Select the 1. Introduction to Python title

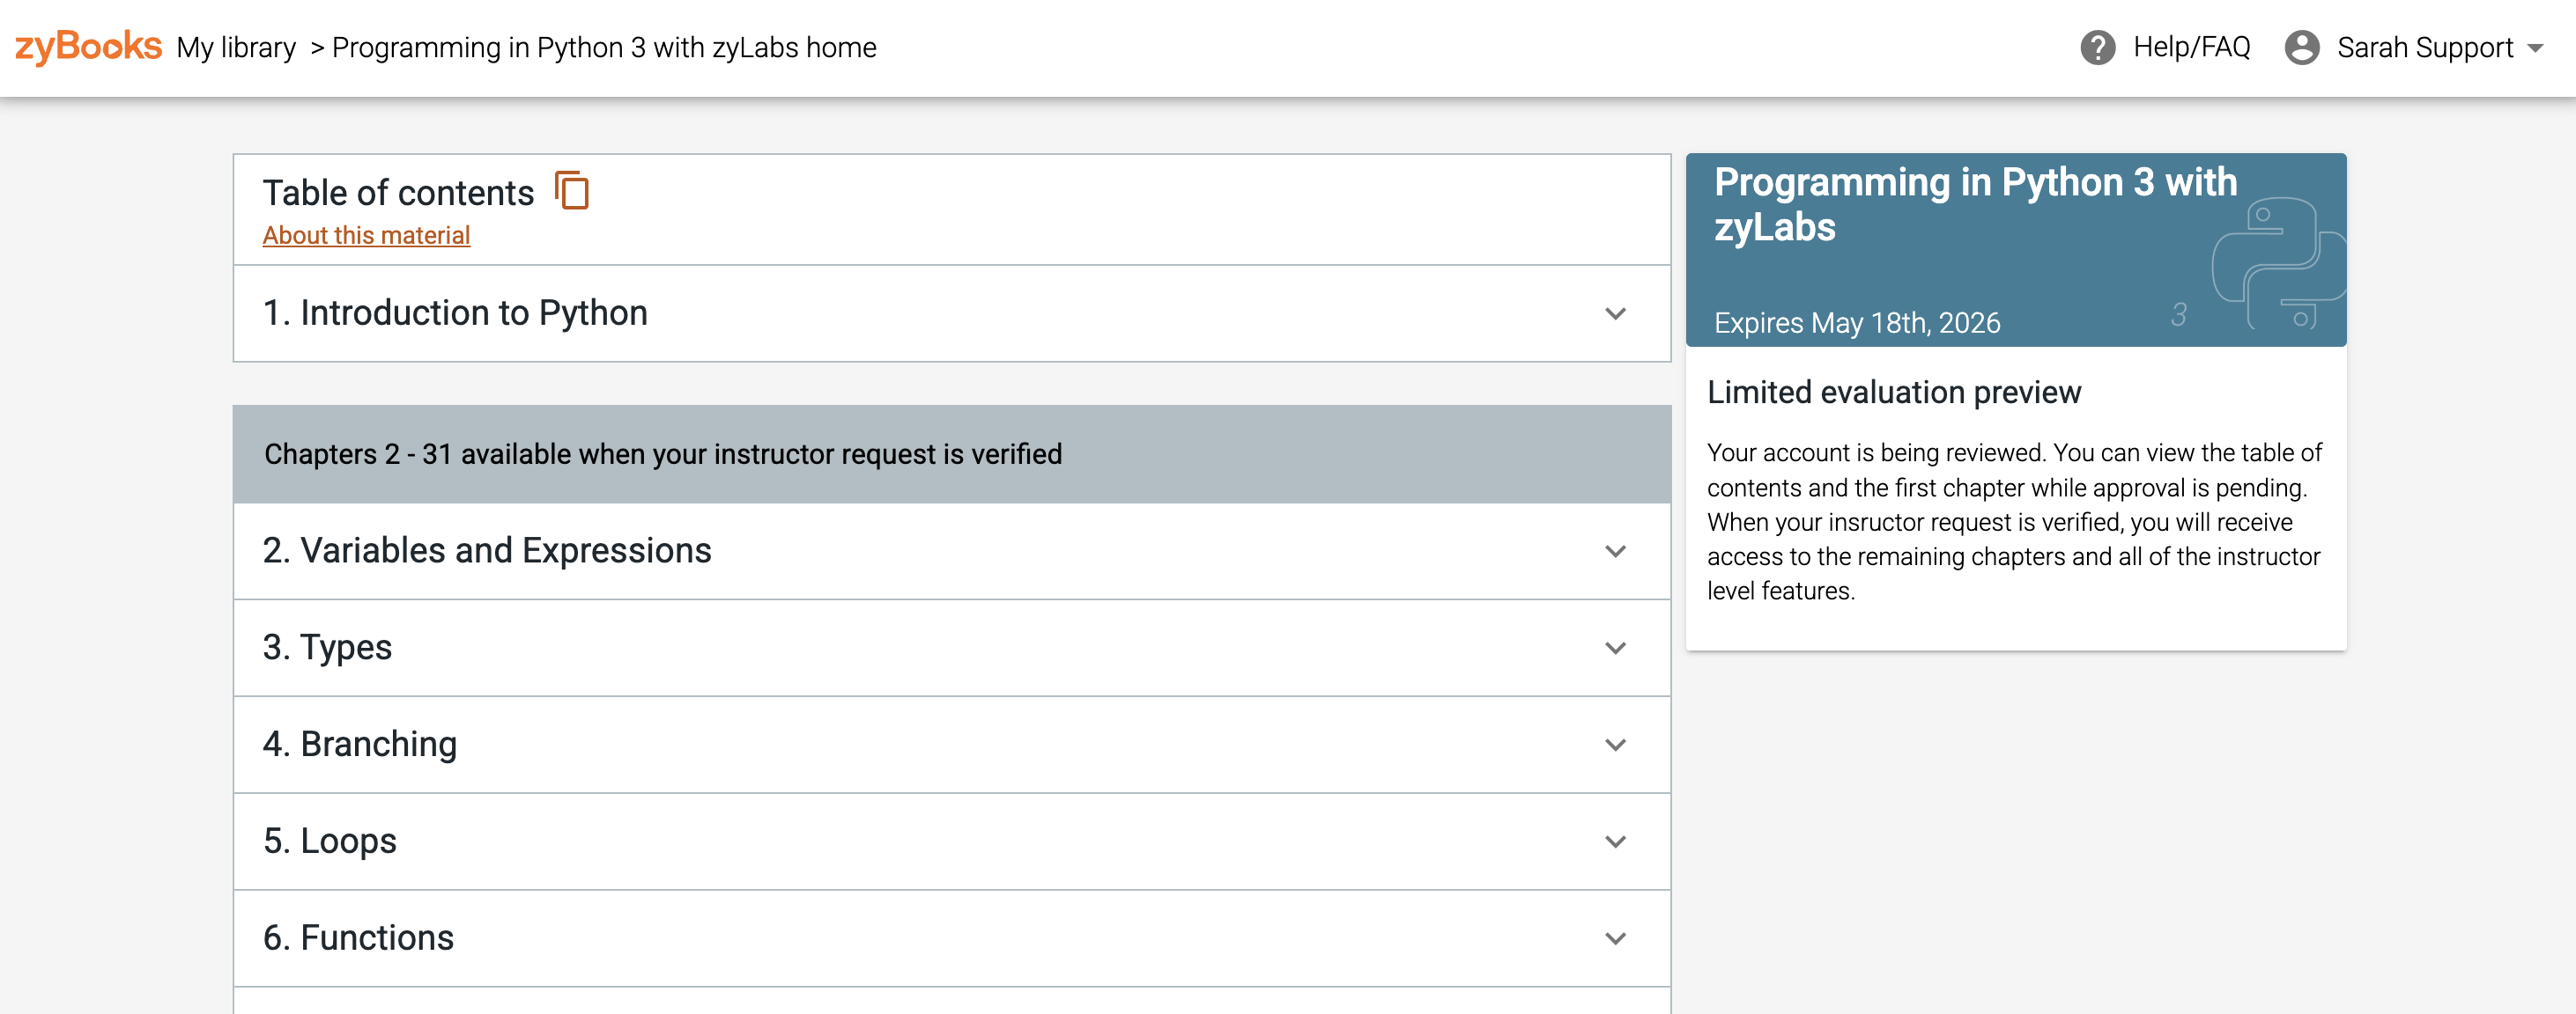(455, 312)
